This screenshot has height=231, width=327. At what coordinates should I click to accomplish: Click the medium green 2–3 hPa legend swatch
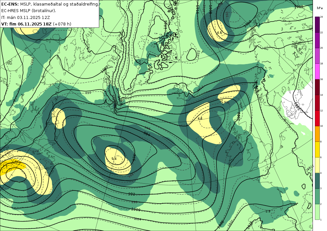(317, 196)
